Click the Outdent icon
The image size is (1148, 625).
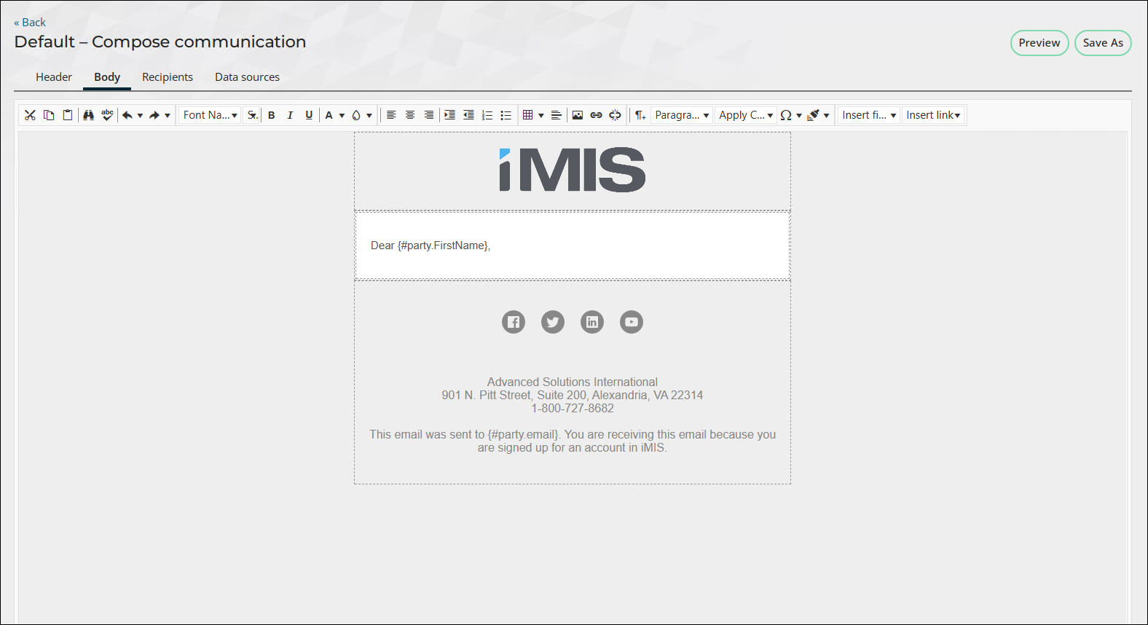[468, 115]
